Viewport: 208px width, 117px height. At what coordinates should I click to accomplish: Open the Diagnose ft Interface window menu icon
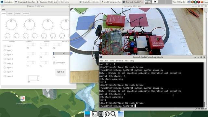2,6
